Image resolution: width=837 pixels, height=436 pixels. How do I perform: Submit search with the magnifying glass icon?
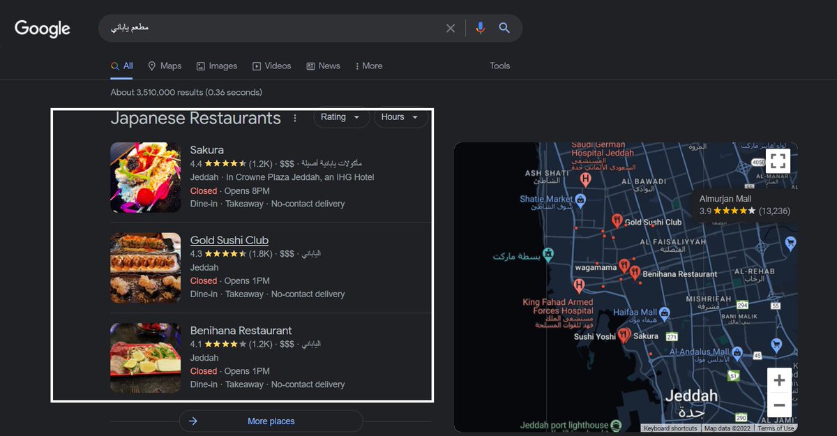point(504,28)
